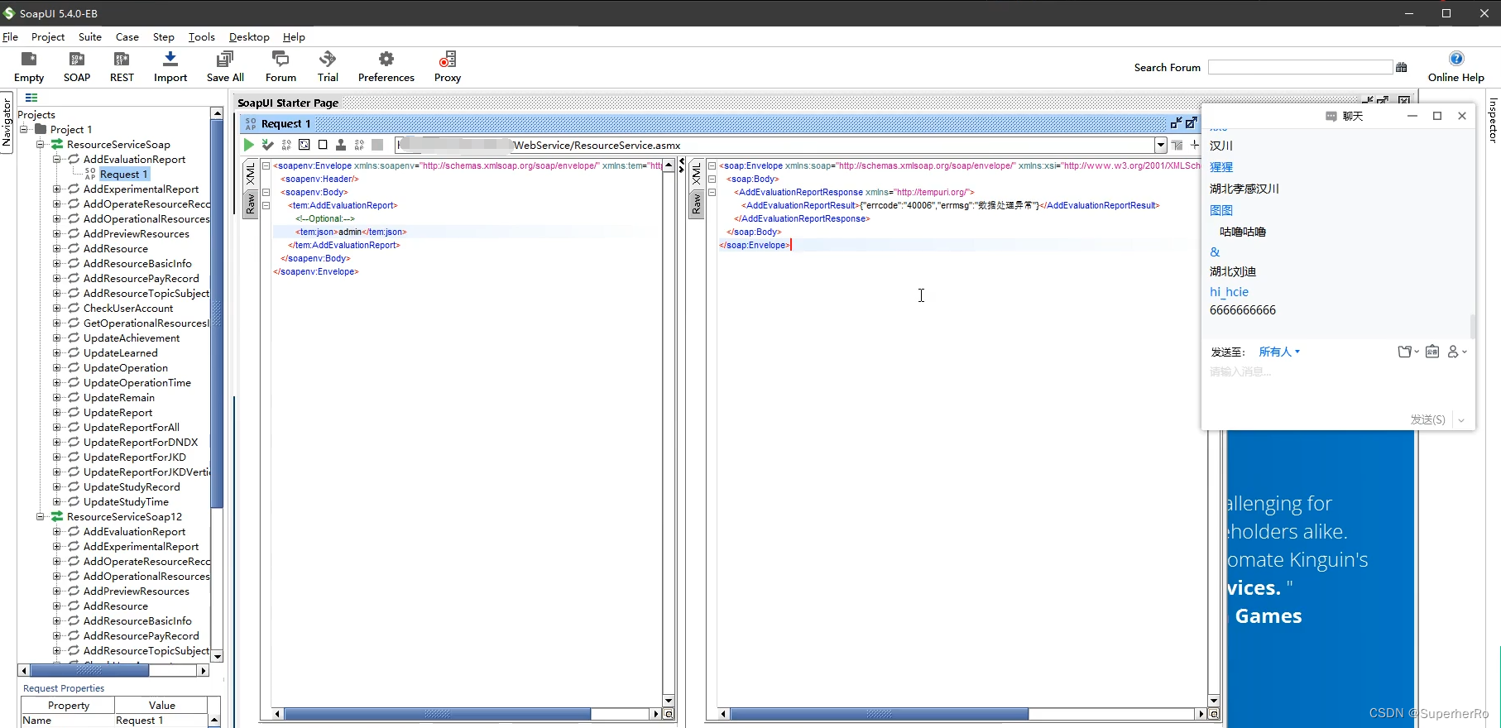
Task: Click the navigator horizontal scrollbar thumb
Action: click(89, 671)
